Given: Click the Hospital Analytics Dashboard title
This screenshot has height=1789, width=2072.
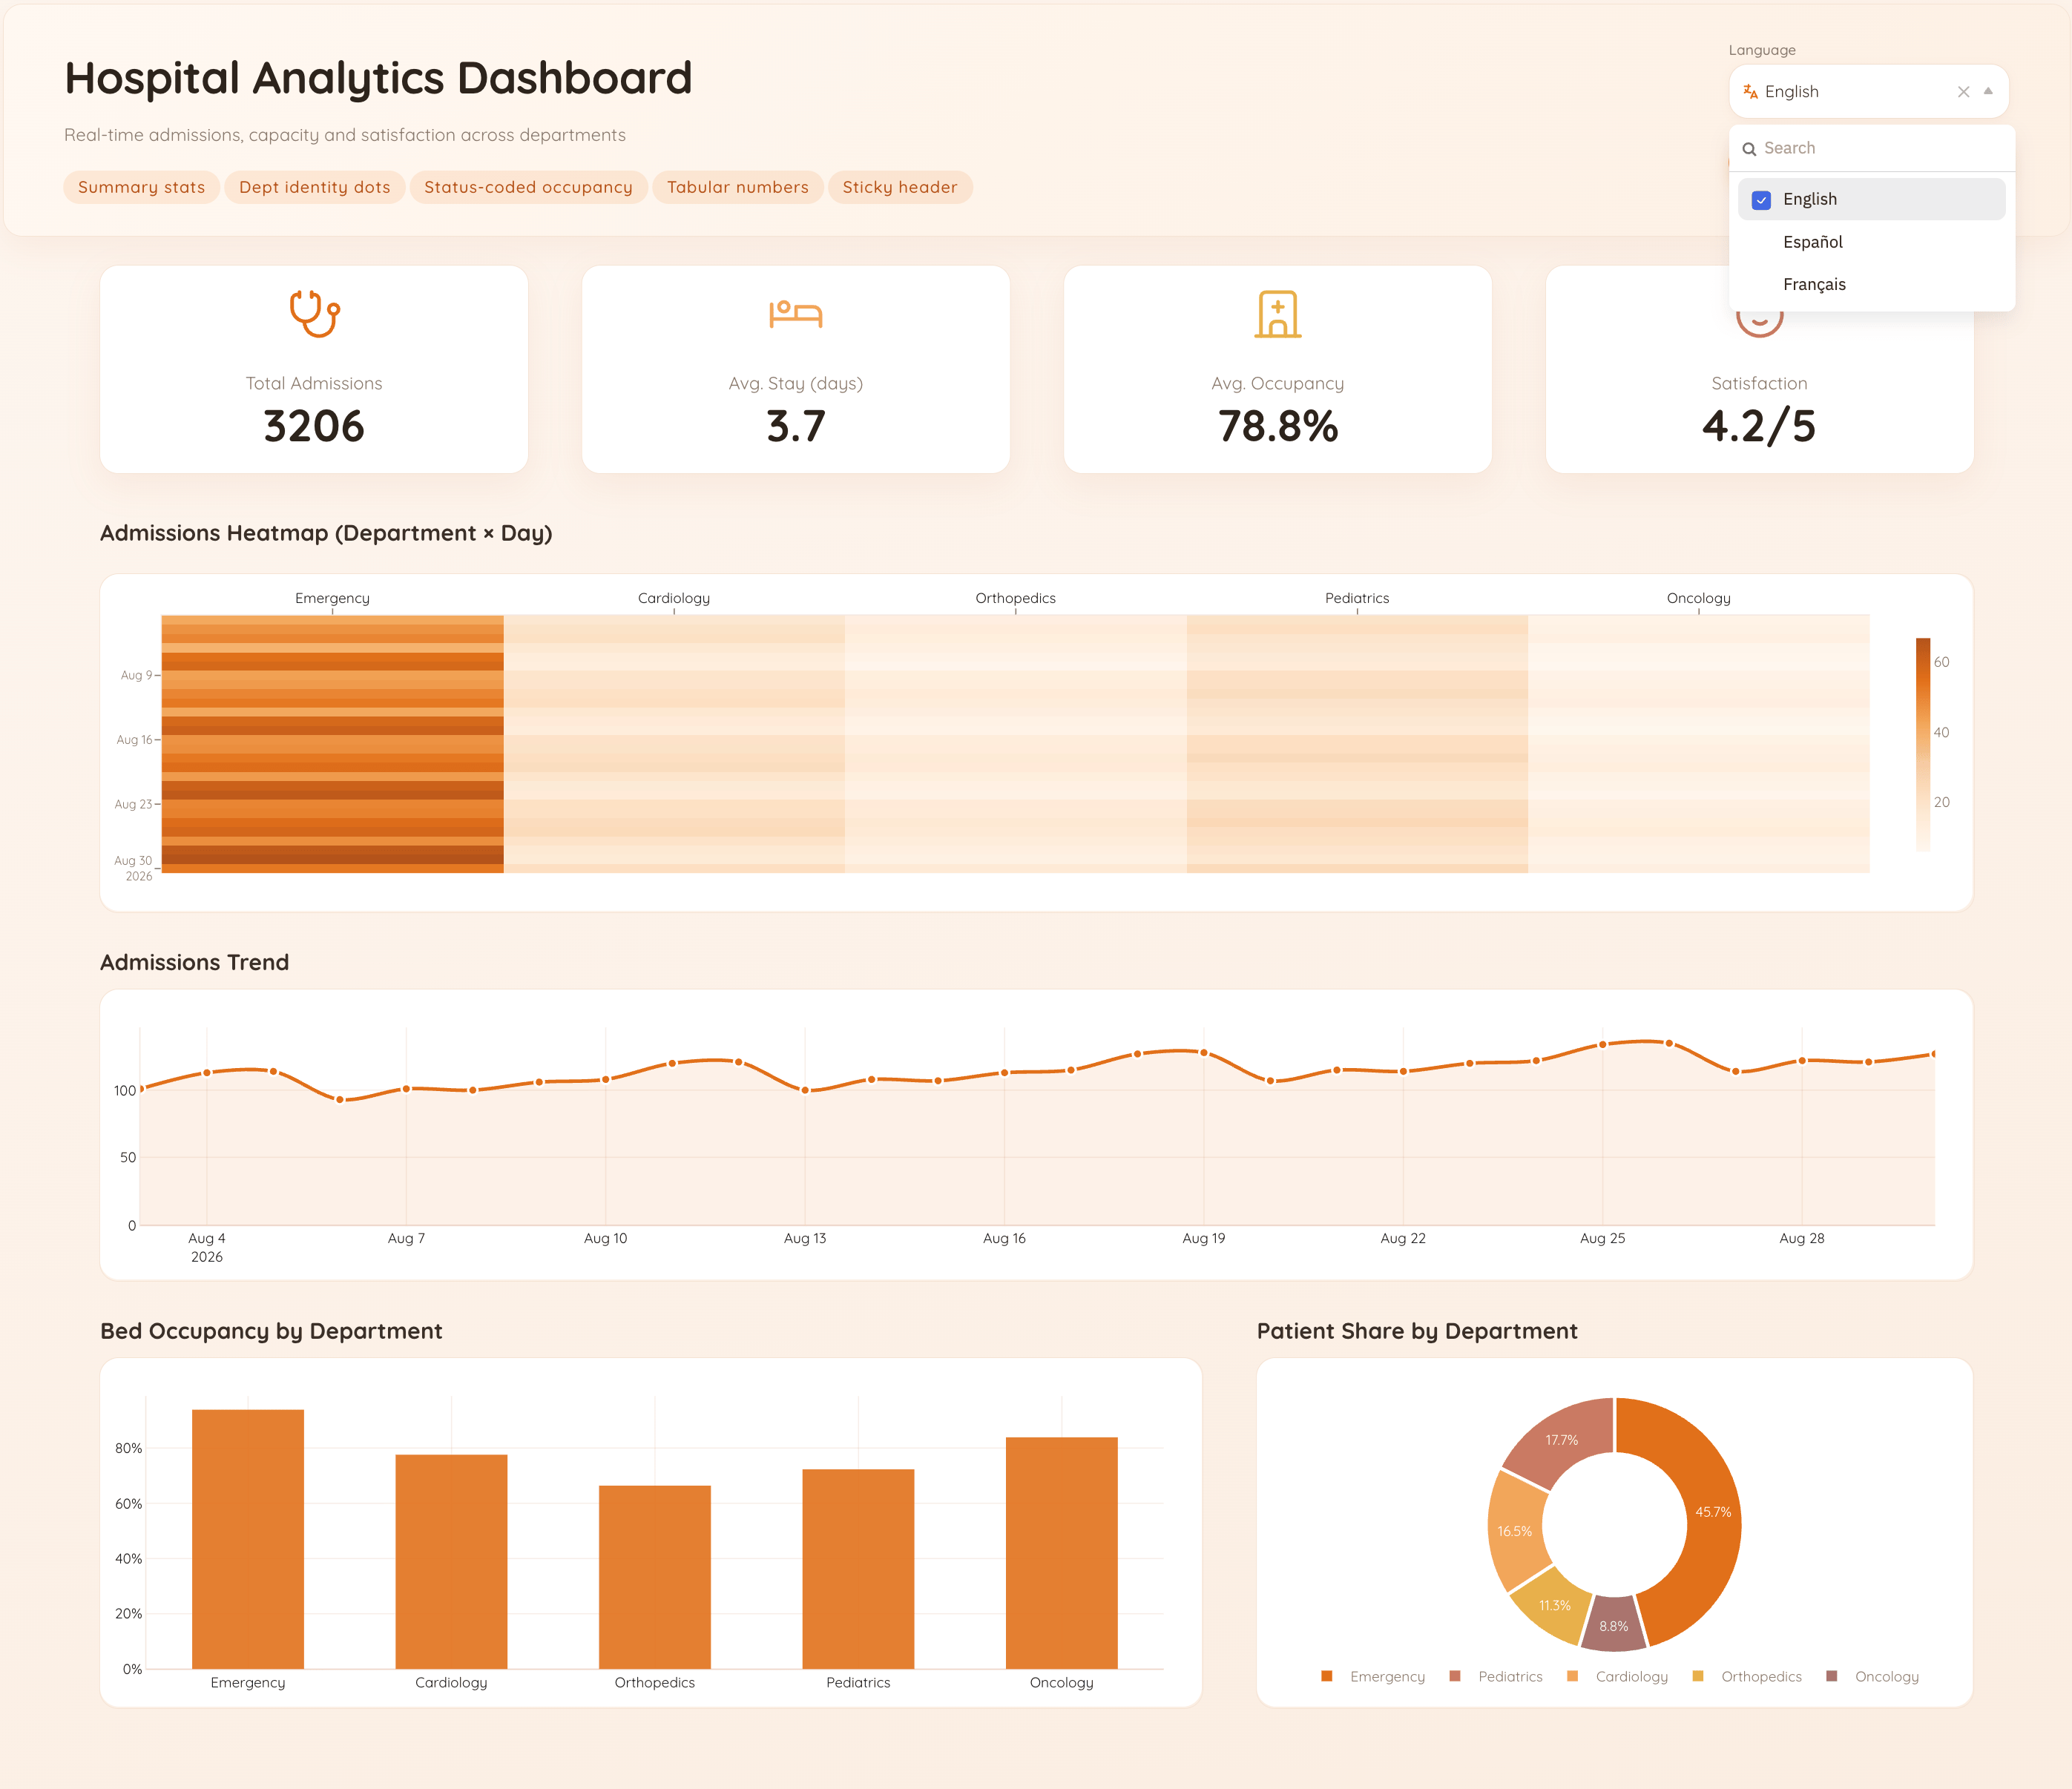Looking at the screenshot, I should [x=378, y=78].
